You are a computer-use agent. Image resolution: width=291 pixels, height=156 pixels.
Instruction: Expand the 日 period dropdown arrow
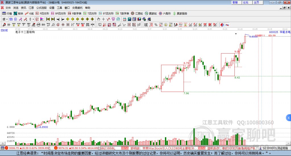(7, 19)
